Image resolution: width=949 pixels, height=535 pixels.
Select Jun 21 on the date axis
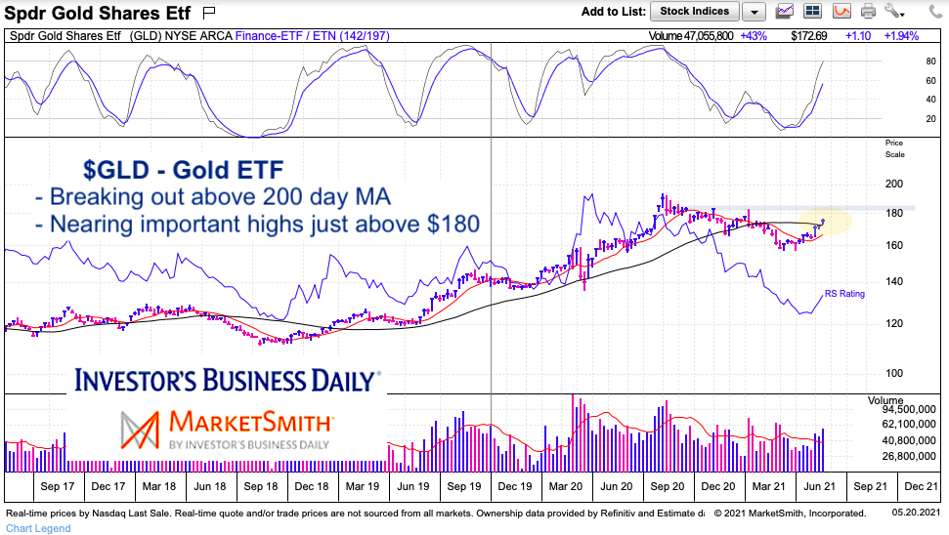(819, 486)
